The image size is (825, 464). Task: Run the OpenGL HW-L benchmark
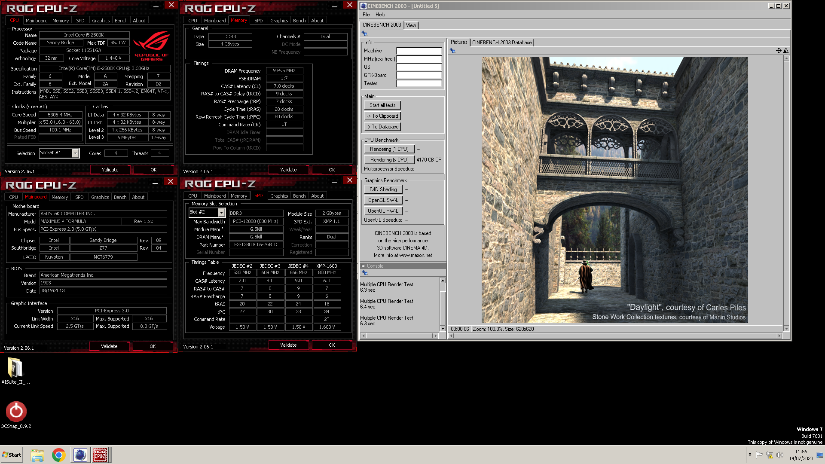click(383, 211)
